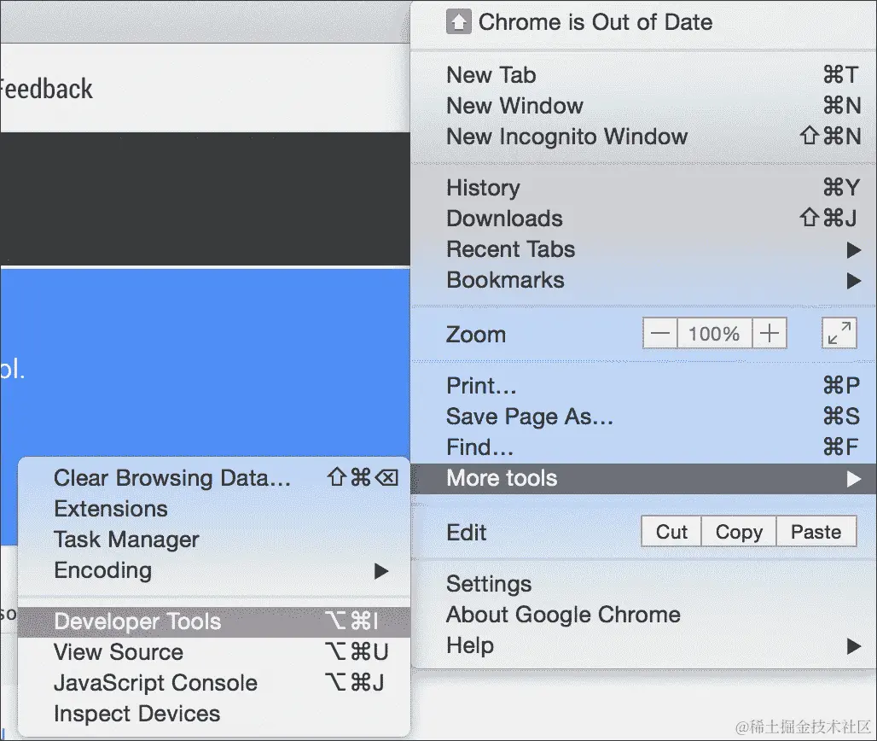
Task: View the browsing History
Action: pyautogui.click(x=483, y=188)
